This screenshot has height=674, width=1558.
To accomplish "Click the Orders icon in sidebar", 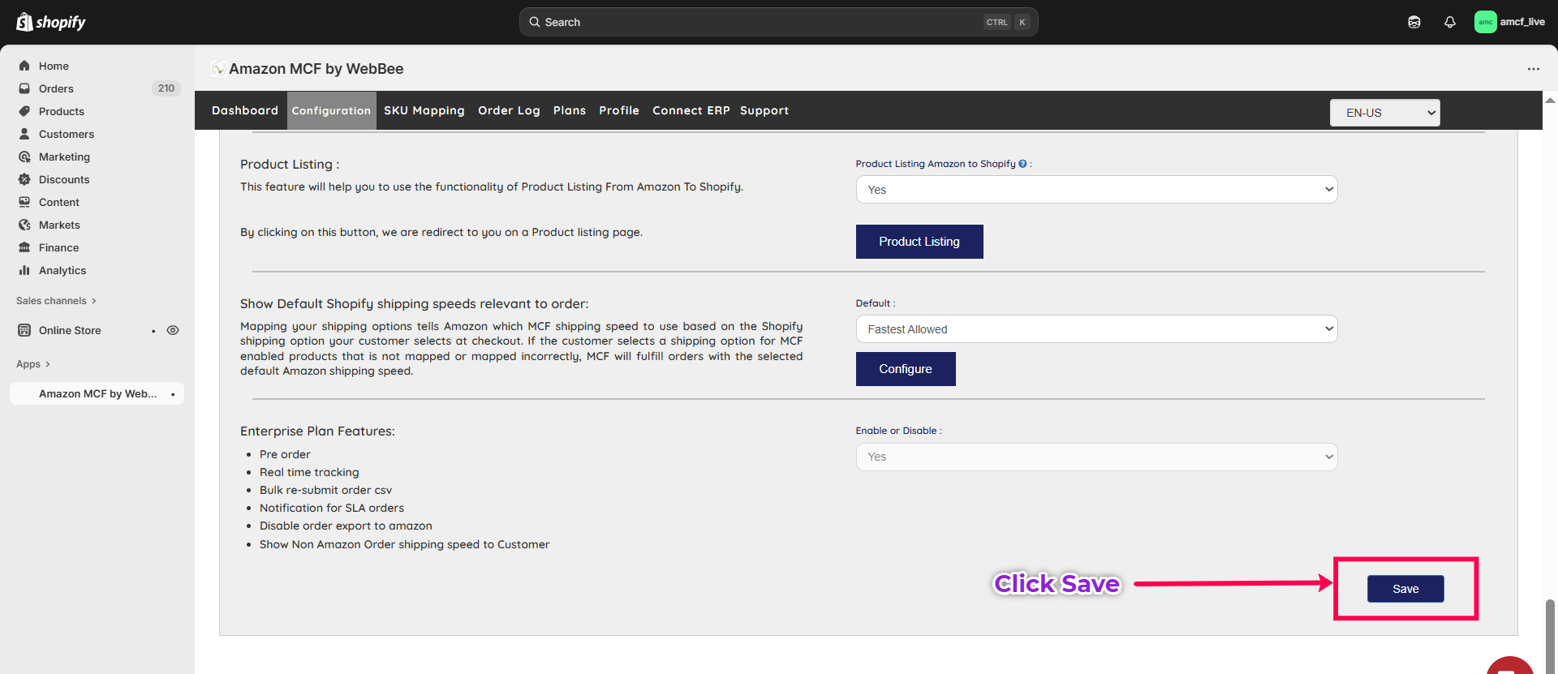I will (x=24, y=88).
